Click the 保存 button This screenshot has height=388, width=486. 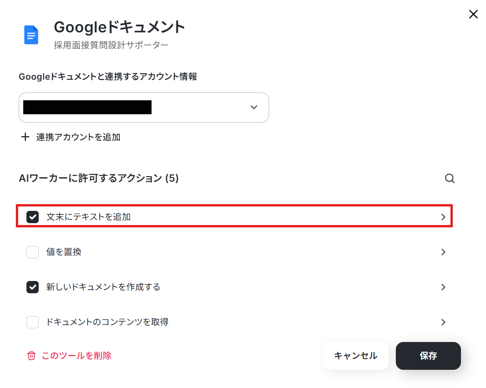[428, 356]
